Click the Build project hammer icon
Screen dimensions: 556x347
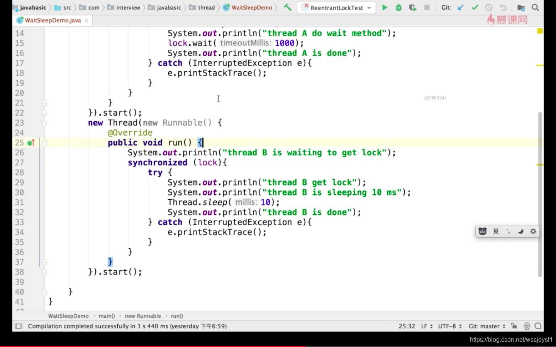pos(288,7)
